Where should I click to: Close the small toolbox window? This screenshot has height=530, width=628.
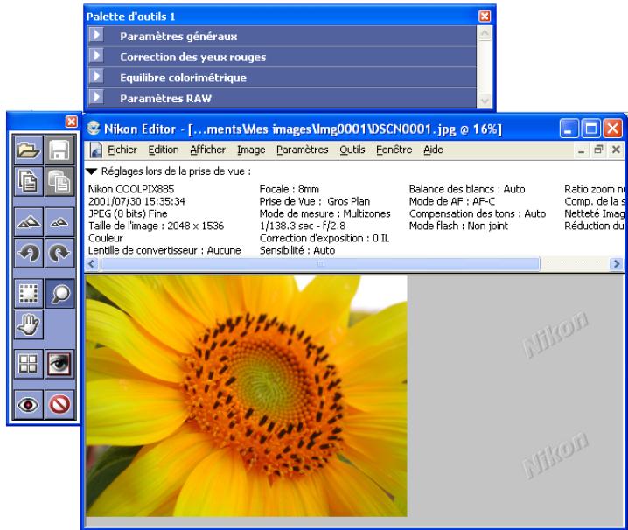coord(72,122)
